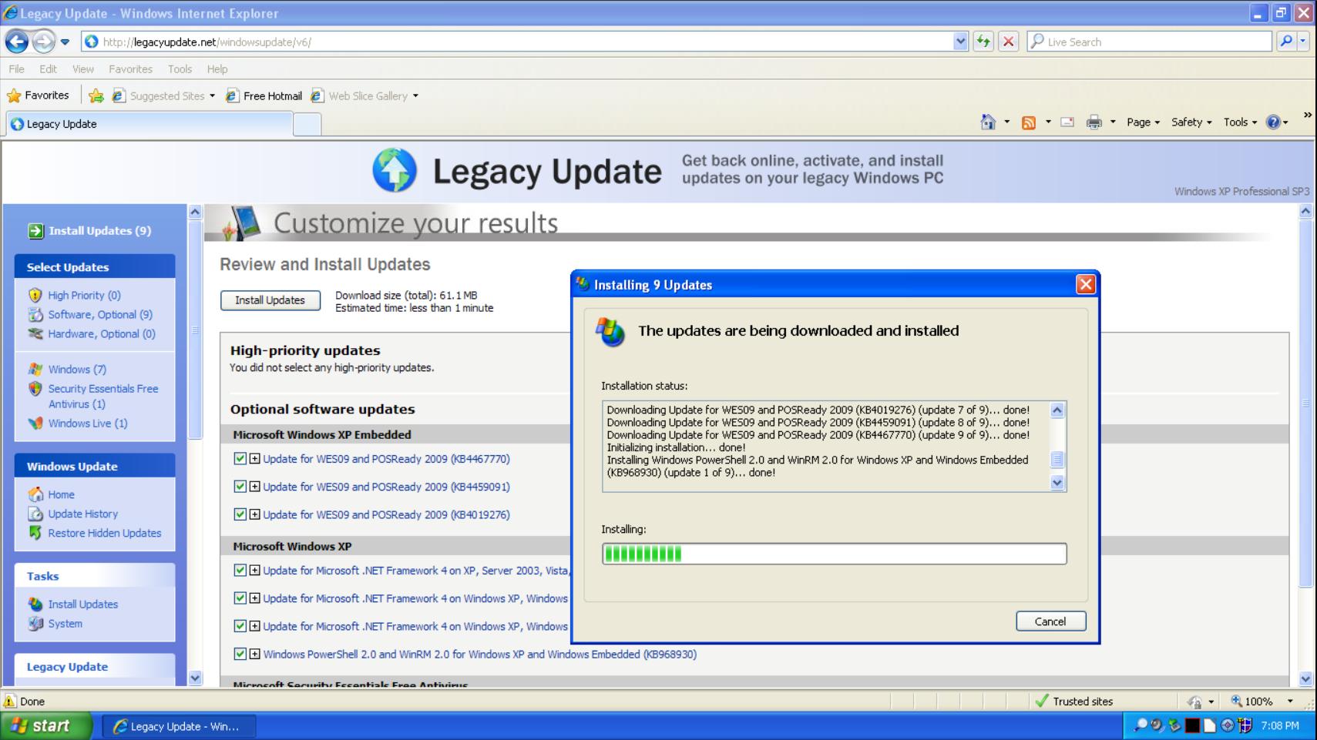The width and height of the screenshot is (1317, 740).
Task: Click the Installing progress bar
Action: point(834,554)
